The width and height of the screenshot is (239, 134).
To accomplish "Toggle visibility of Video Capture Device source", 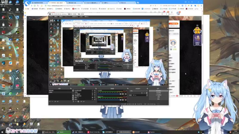I will point(92,96).
